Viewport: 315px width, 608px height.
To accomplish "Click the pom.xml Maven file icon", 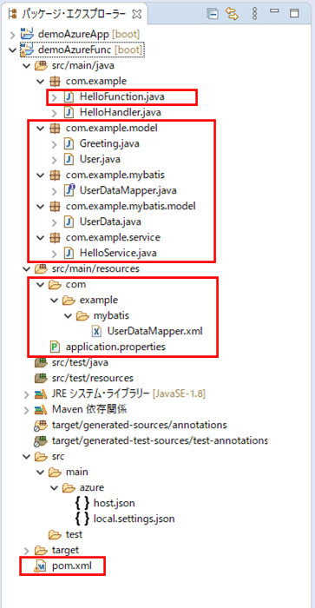I will pyautogui.click(x=42, y=565).
